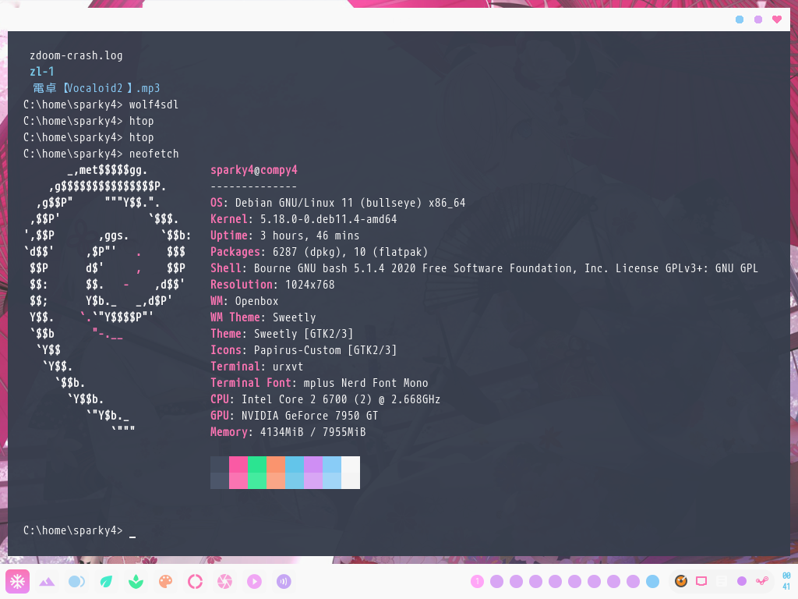This screenshot has width=798, height=599.
Task: Click the purple mountains icon in the panel
Action: point(47,581)
